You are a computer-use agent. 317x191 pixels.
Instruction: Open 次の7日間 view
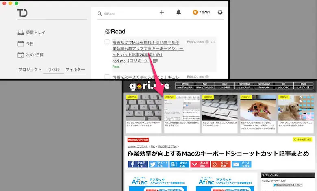[x=31, y=55]
